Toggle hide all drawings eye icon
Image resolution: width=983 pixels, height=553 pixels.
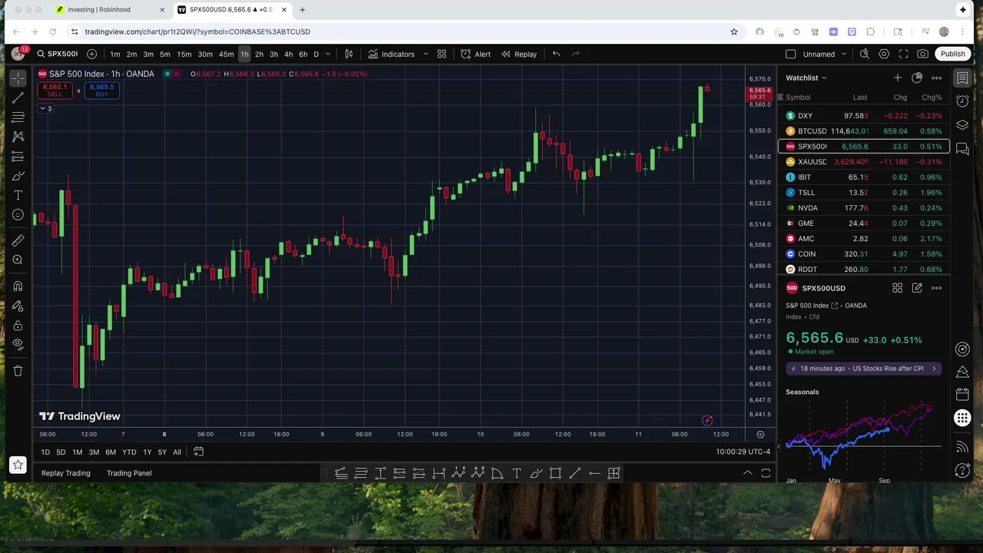click(18, 344)
